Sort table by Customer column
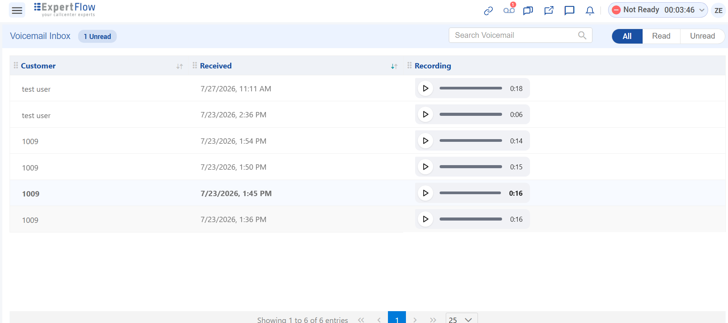728x323 pixels. tap(180, 66)
